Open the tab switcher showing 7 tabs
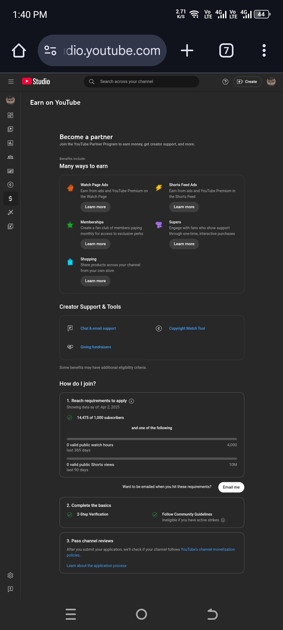283x630 pixels. pyautogui.click(x=226, y=50)
